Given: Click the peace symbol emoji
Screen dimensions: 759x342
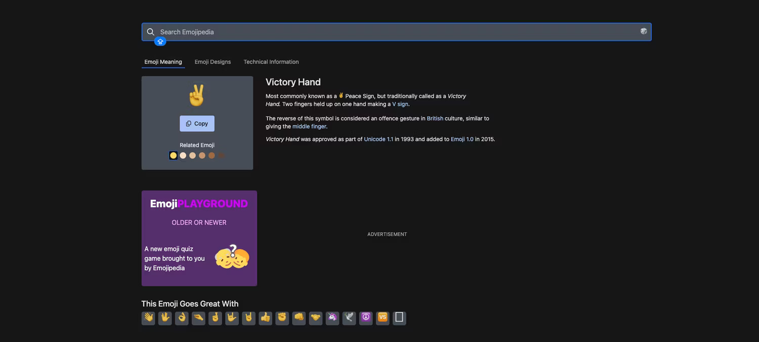Looking at the screenshot, I should tap(366, 317).
